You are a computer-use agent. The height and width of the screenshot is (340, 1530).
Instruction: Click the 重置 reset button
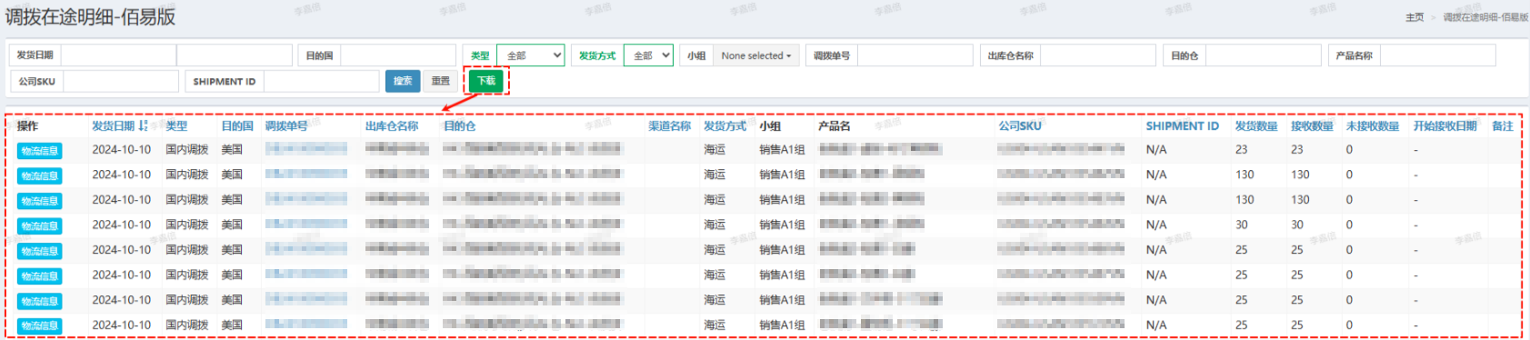[441, 81]
